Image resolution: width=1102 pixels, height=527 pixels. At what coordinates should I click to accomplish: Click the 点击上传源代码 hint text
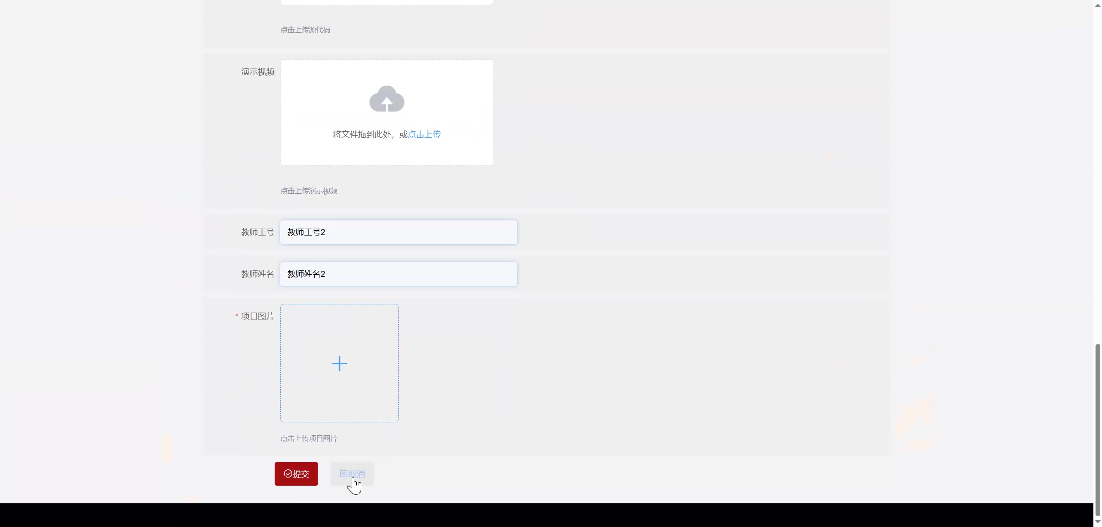pos(305,30)
